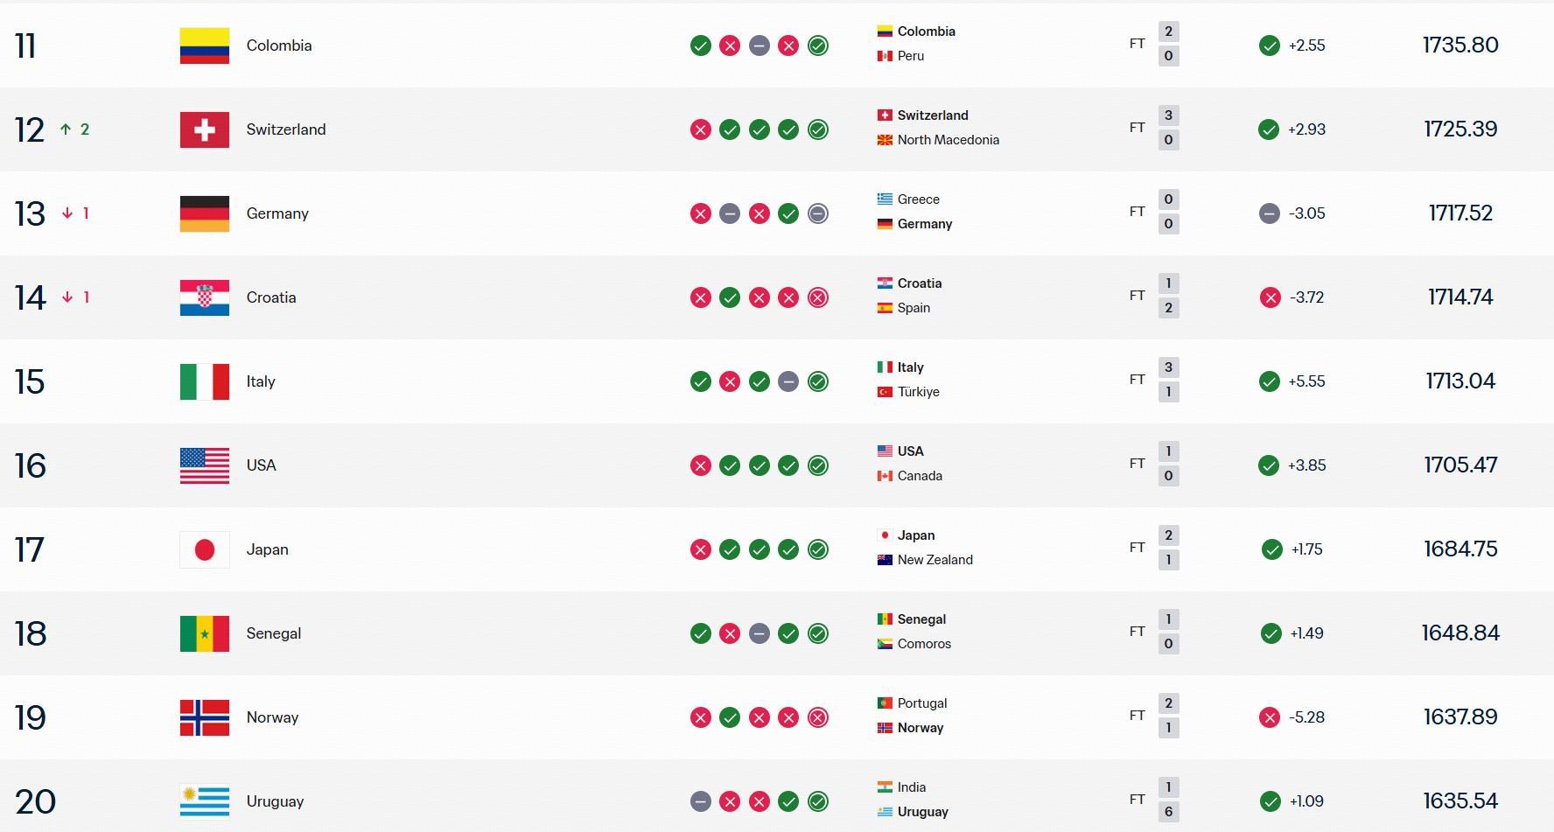Open the Italy team name link

click(261, 381)
